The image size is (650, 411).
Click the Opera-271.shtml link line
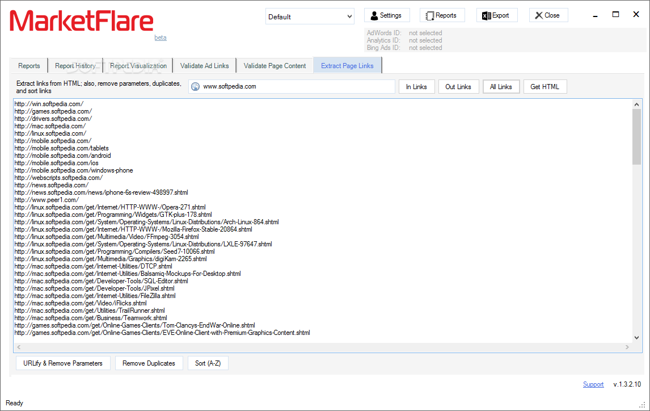pyautogui.click(x=110, y=207)
